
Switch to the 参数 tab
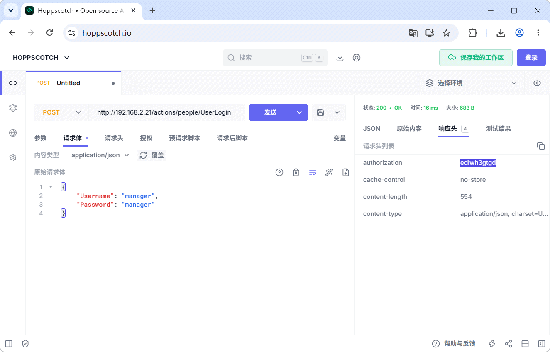(40, 138)
